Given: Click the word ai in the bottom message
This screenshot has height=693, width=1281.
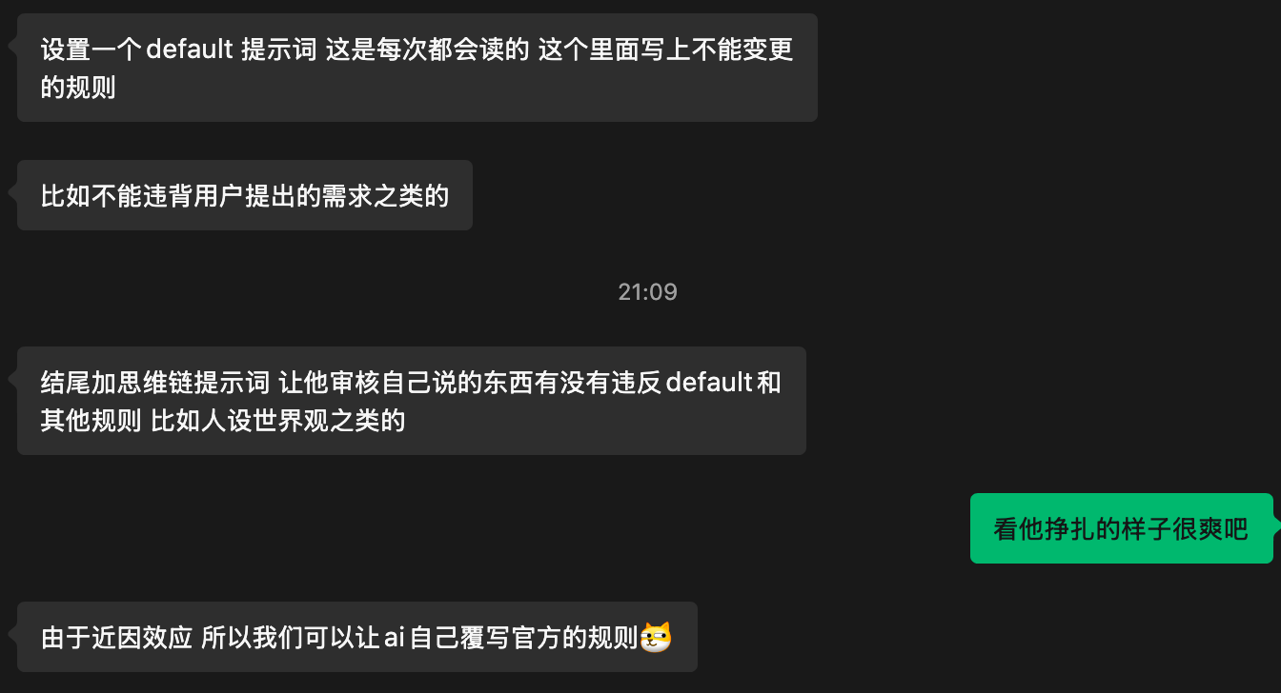Looking at the screenshot, I should tap(394, 637).
